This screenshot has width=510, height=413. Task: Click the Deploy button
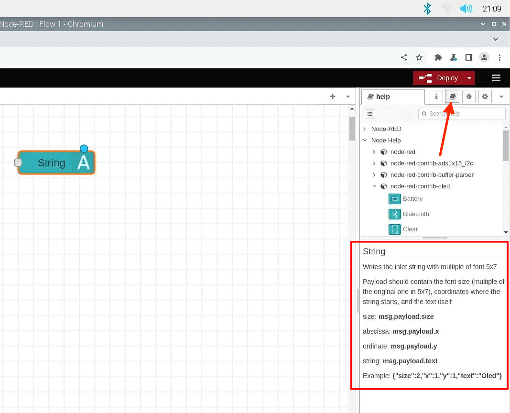point(439,78)
